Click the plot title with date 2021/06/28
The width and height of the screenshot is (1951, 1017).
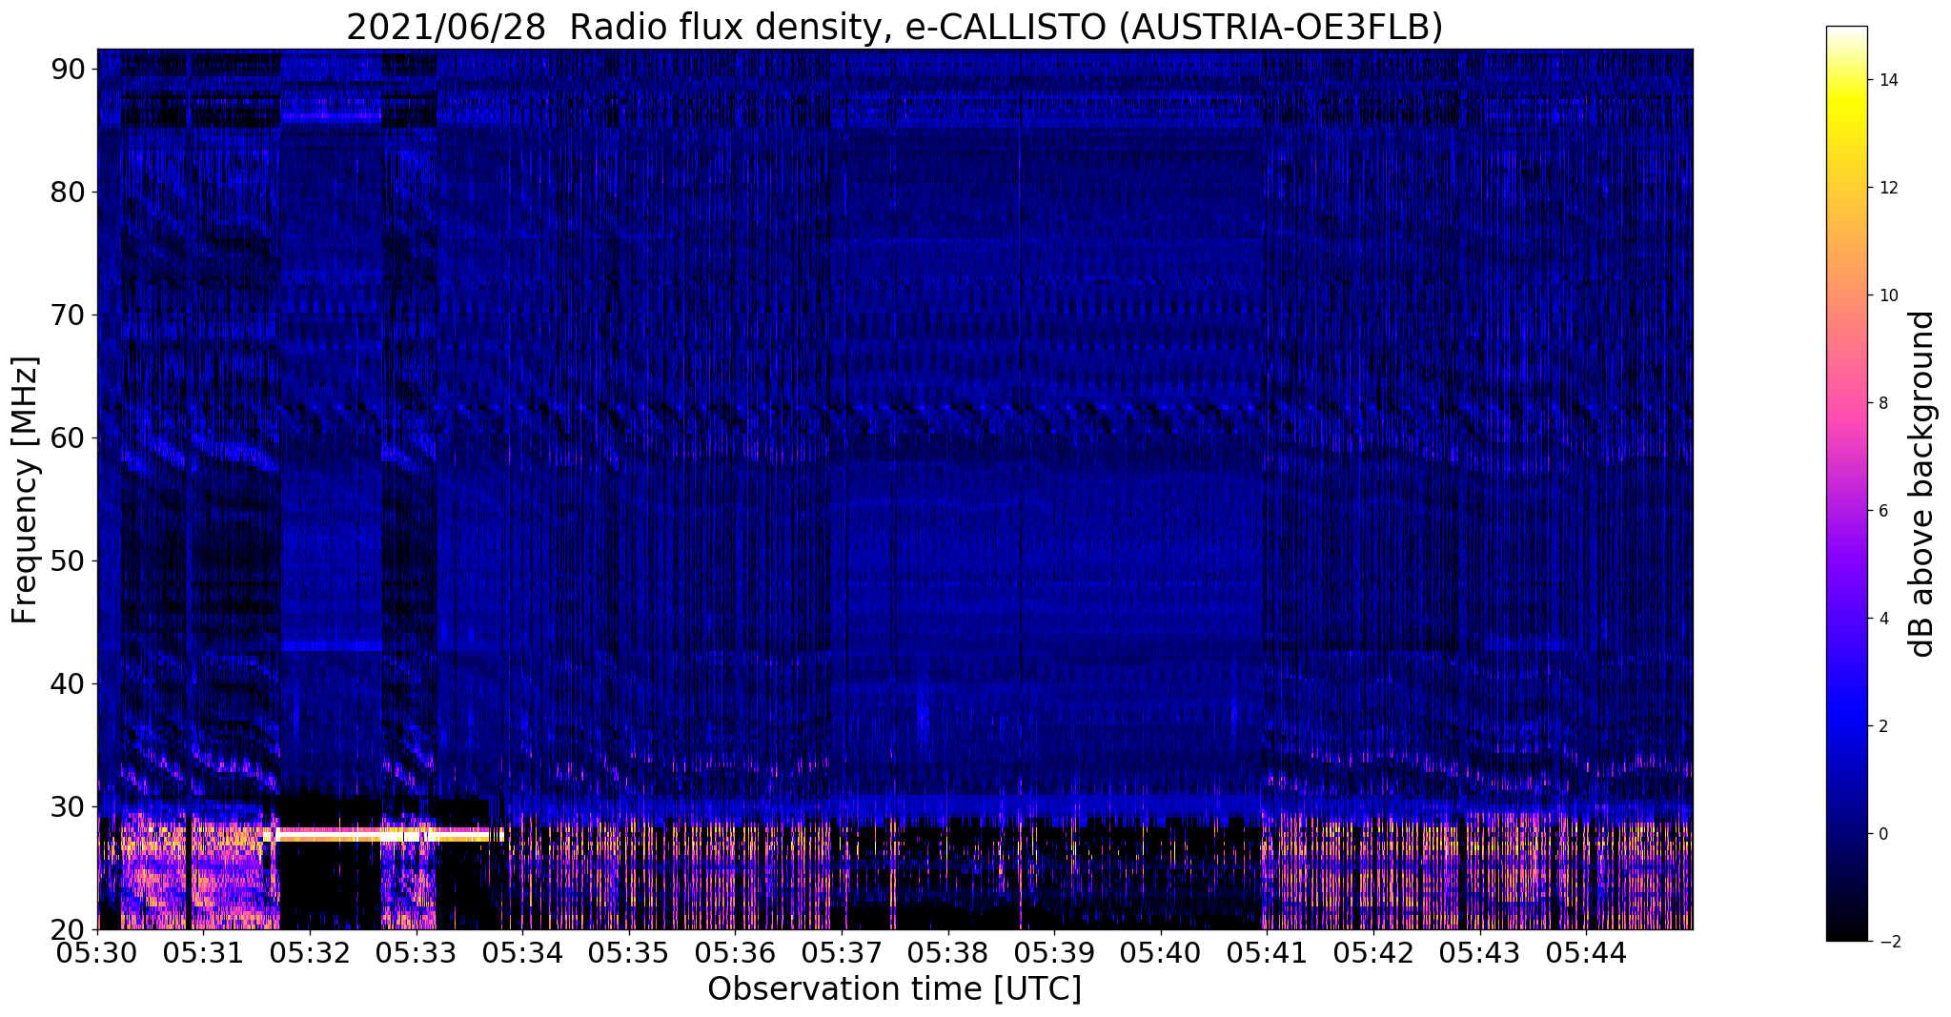tap(894, 27)
